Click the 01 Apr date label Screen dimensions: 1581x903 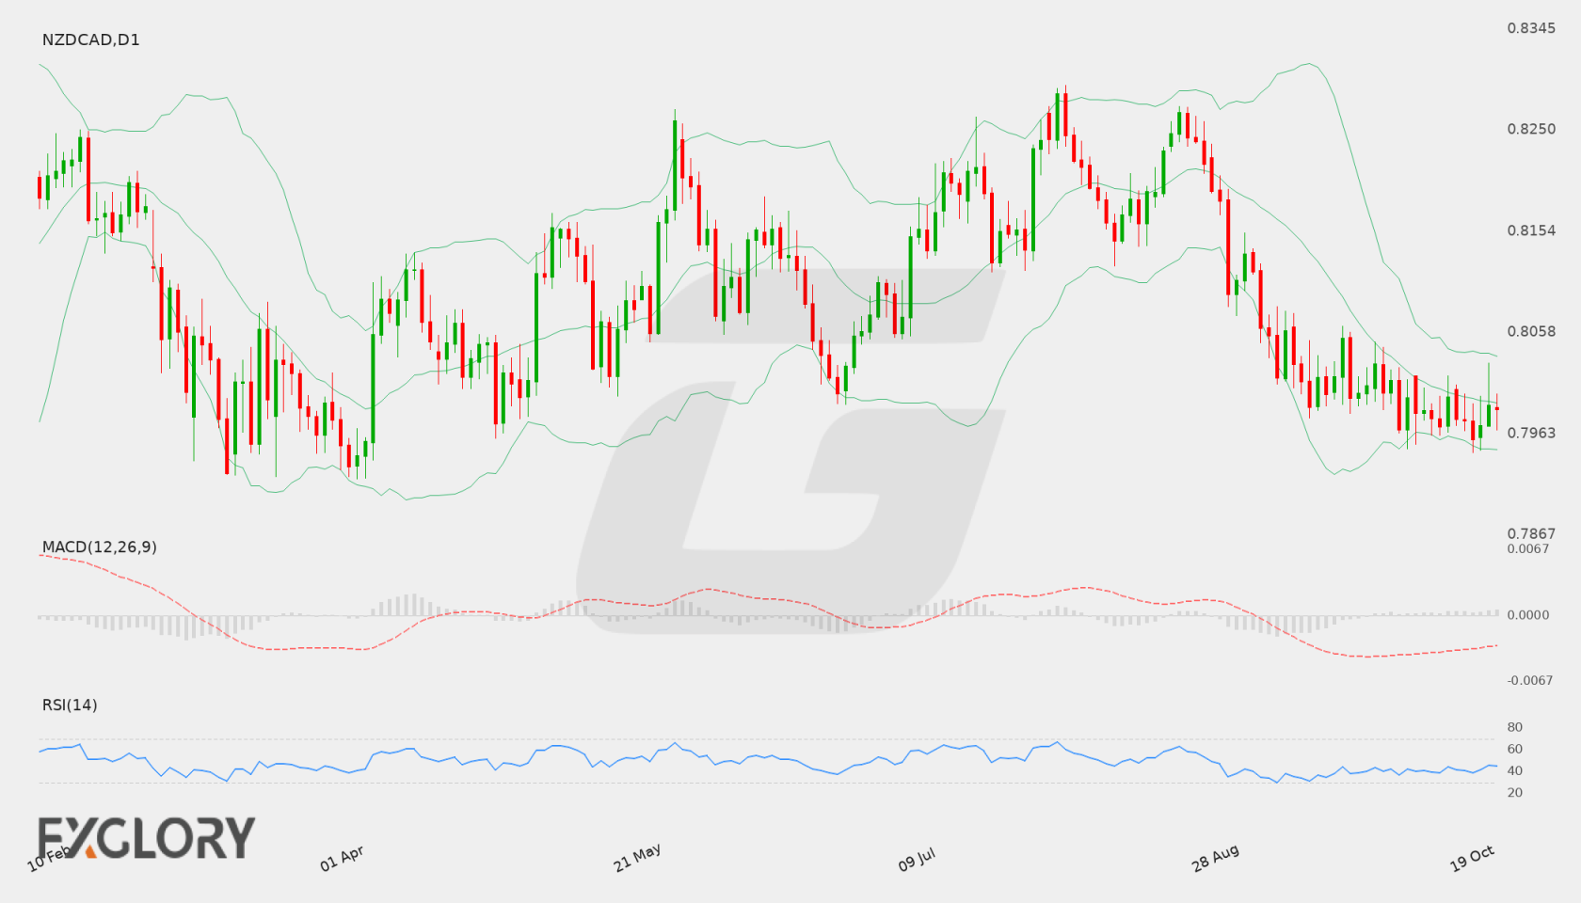tap(342, 858)
